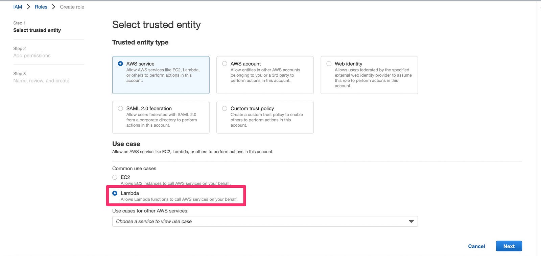Go to IAM breadcrumb link
Screen dimensions: 541x256
coord(18,7)
